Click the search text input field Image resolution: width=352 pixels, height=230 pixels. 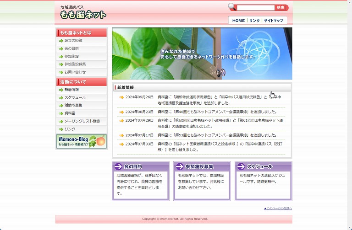(x=256, y=8)
